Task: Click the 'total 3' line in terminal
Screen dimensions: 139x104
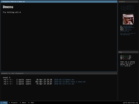Action: click(x=6, y=78)
